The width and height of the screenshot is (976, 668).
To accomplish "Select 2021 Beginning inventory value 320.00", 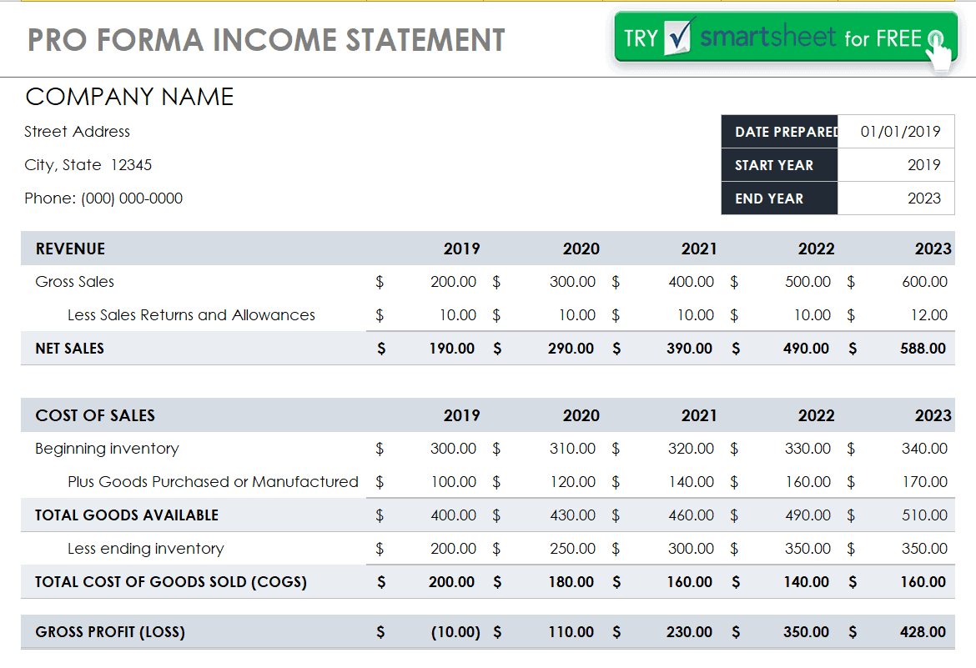I will pos(691,449).
